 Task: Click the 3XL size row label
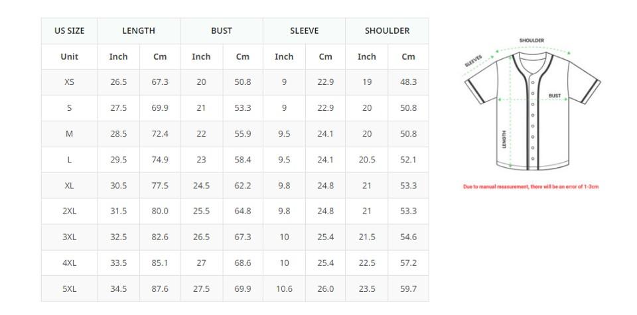[x=70, y=237]
